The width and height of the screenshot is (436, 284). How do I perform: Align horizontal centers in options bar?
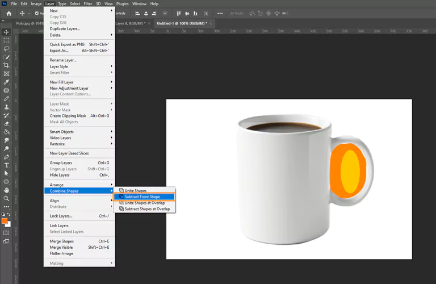pyautogui.click(x=146, y=14)
